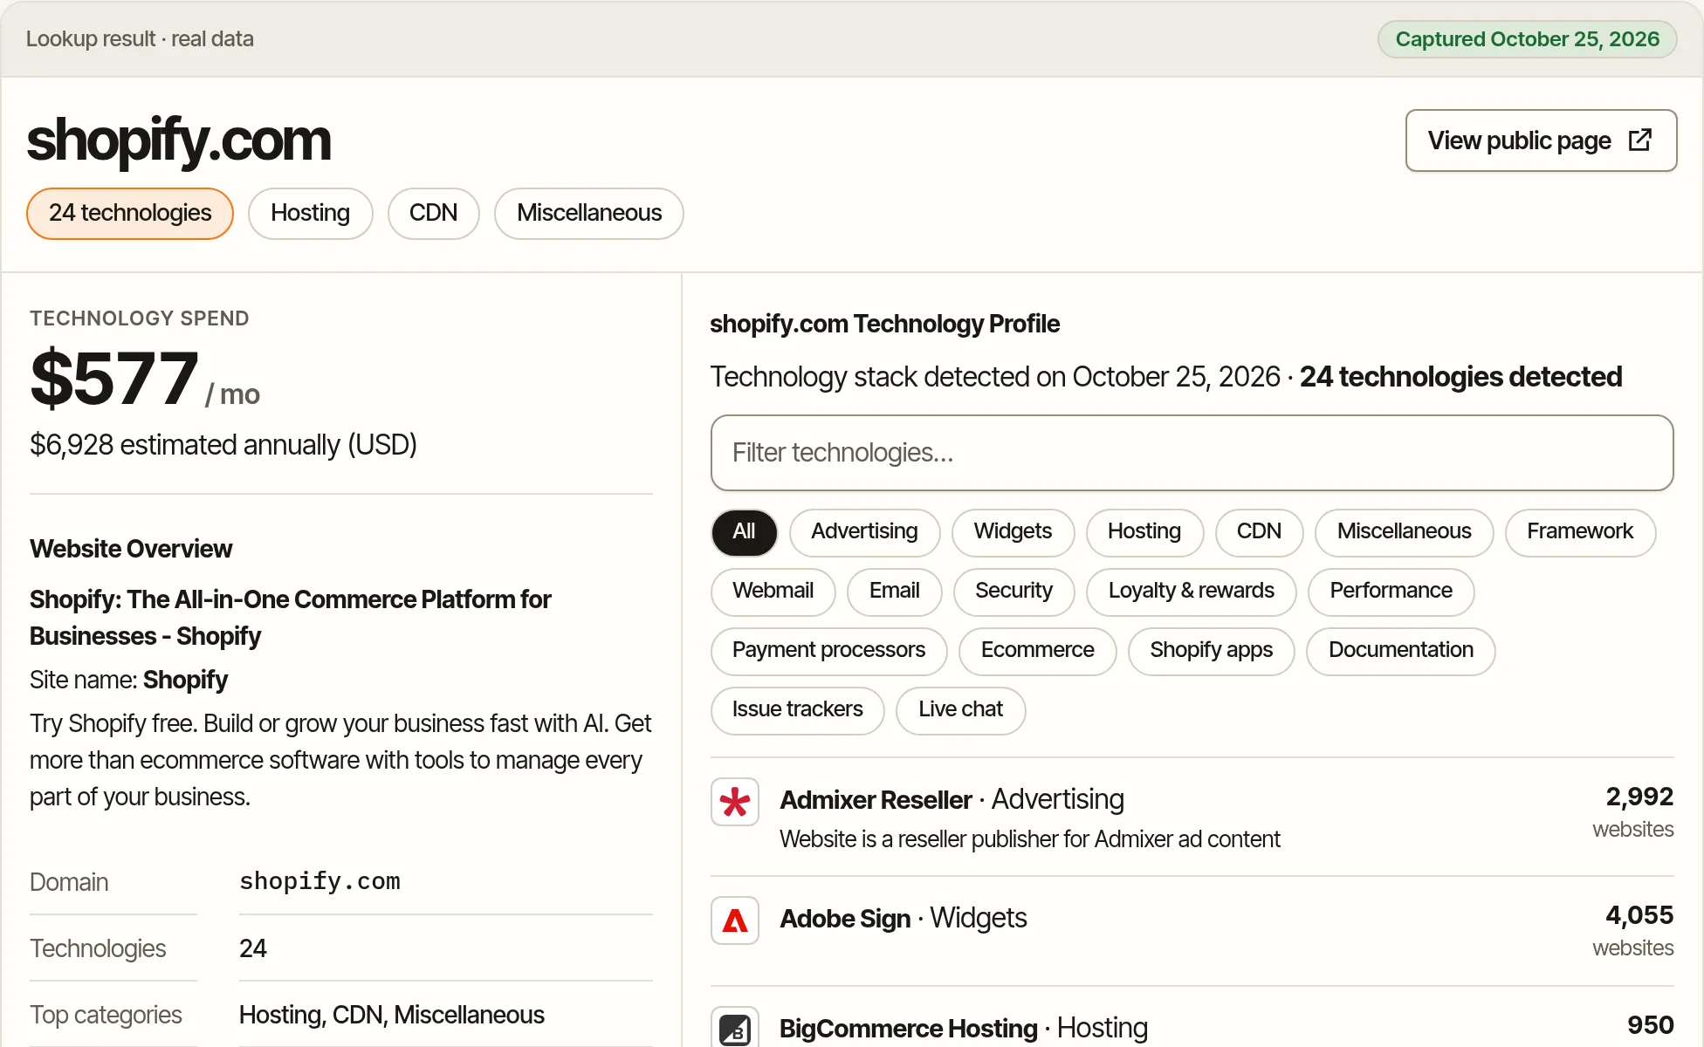Filter by Loyalty & rewards

(x=1191, y=592)
